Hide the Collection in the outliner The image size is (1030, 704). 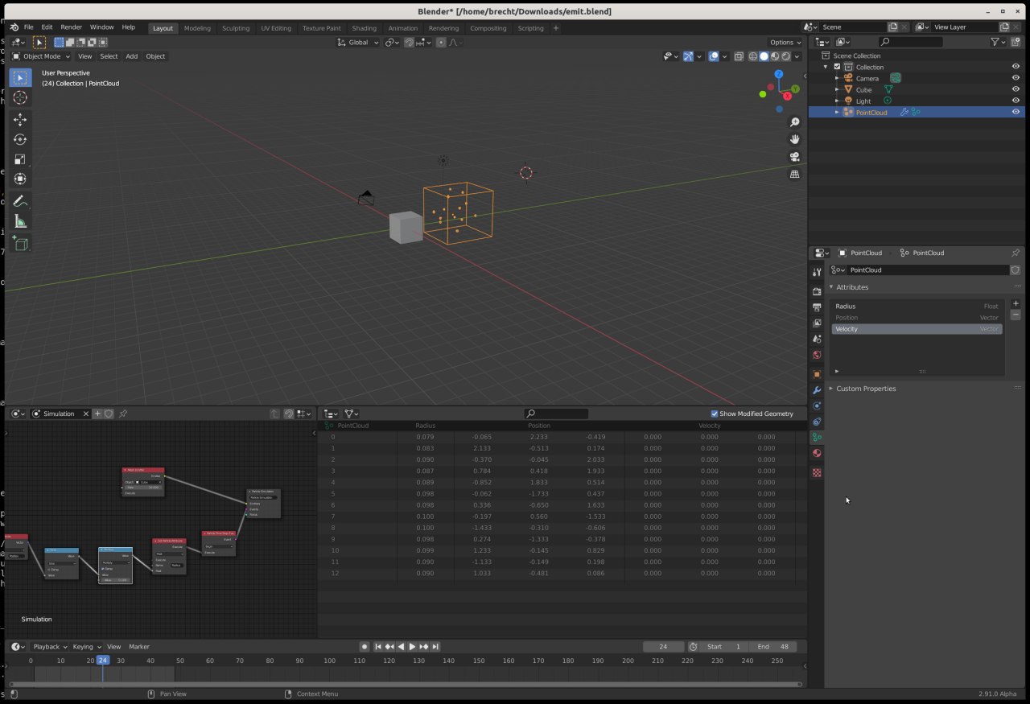1016,67
